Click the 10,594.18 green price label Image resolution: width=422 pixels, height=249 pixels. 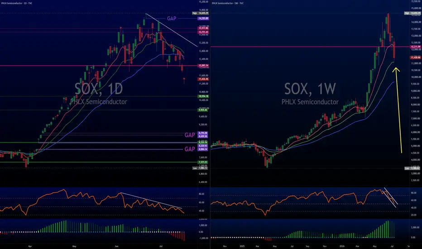click(203, 96)
